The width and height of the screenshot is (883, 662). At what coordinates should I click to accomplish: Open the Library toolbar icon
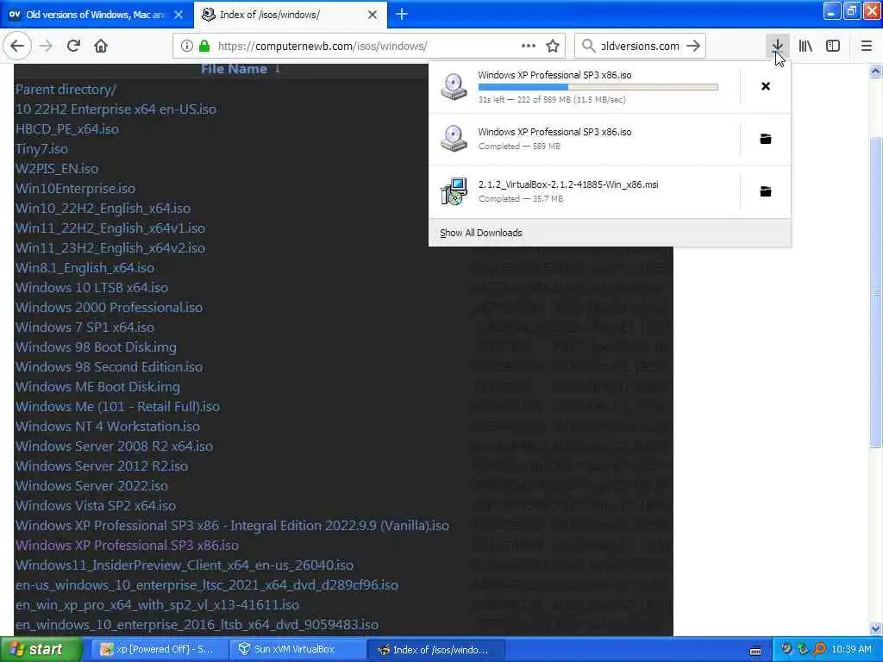click(x=805, y=47)
